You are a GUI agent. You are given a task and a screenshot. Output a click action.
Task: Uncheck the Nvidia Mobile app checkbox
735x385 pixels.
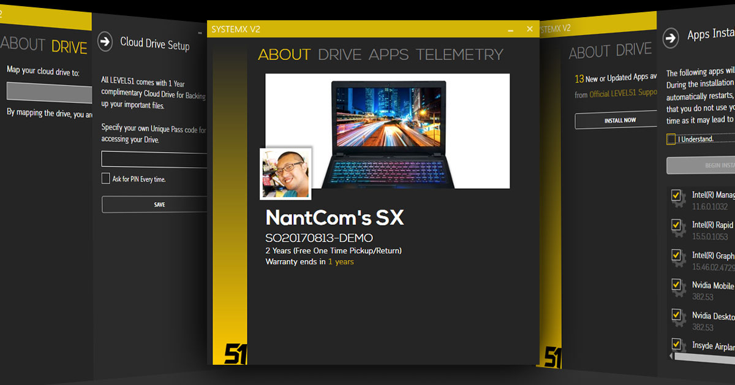[676, 285]
